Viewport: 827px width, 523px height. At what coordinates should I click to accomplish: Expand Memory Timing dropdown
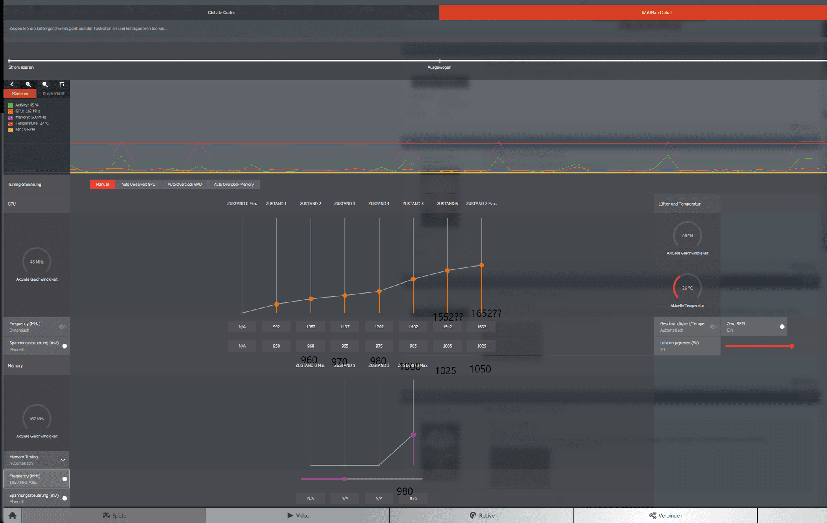(x=63, y=460)
